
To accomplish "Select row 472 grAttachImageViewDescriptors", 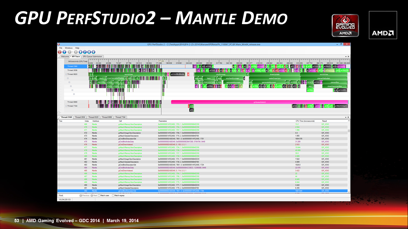I will 203,133.
